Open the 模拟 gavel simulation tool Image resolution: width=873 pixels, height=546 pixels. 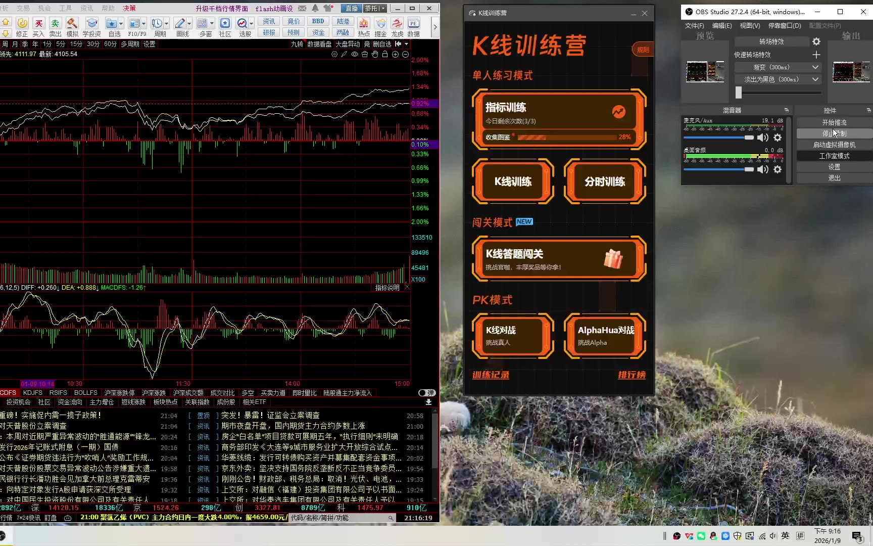click(x=72, y=24)
